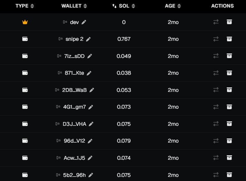The image size is (246, 181).
Task: Copy the 2DB...WaB wallet address icon
Action: (57, 90)
